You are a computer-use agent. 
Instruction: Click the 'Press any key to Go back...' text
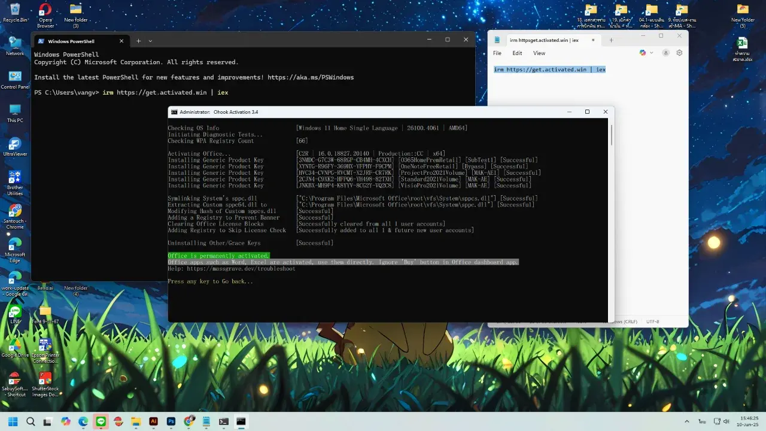(210, 281)
